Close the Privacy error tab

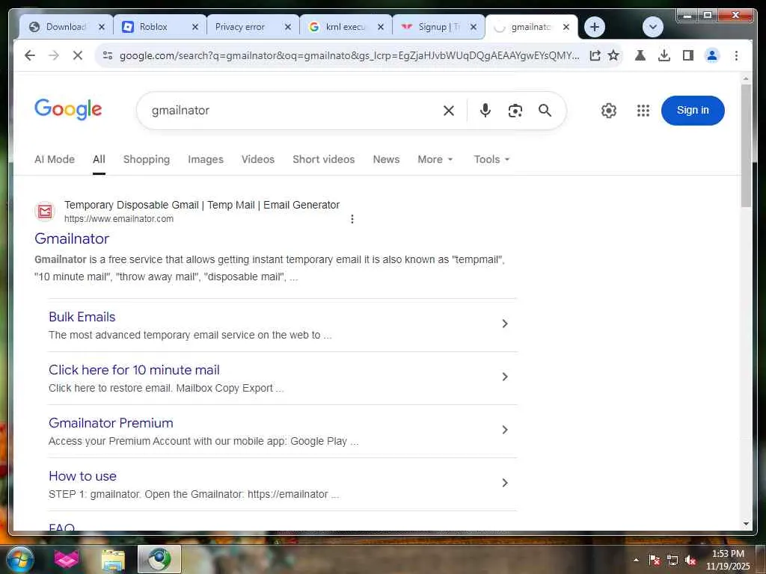[x=288, y=27]
